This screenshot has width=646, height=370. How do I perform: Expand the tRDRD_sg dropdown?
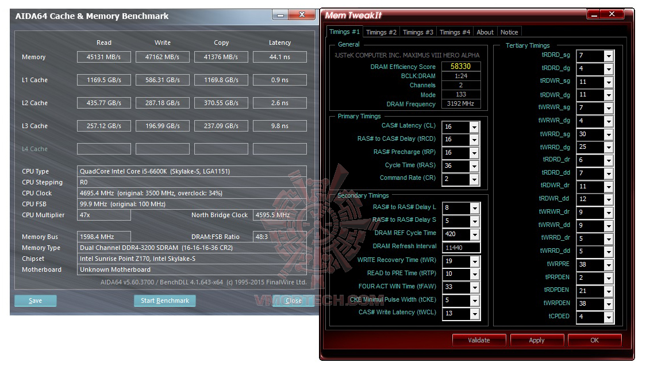(x=609, y=56)
